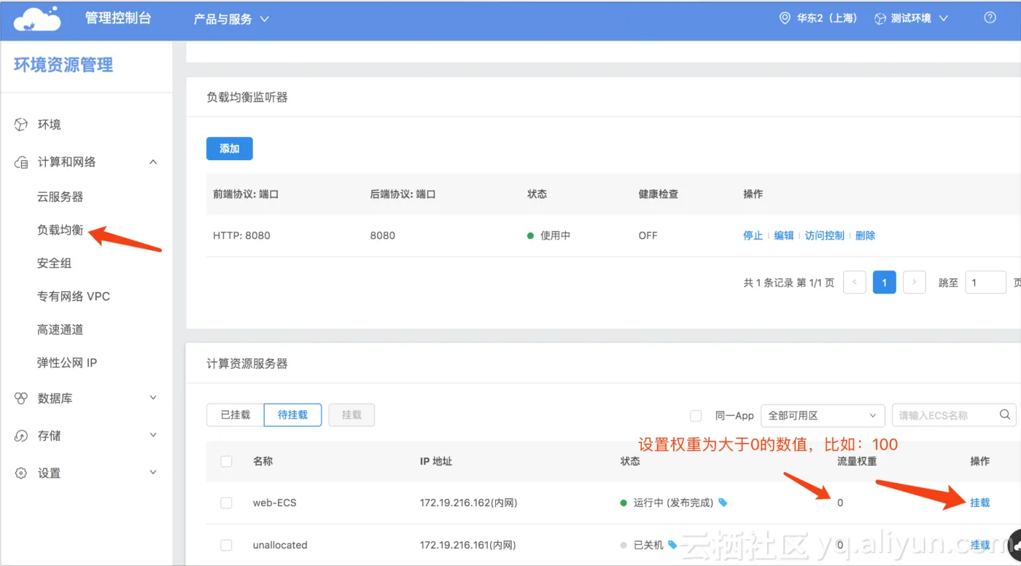Enable the 同一App checkbox
Image resolution: width=1021 pixels, height=566 pixels.
(696, 415)
